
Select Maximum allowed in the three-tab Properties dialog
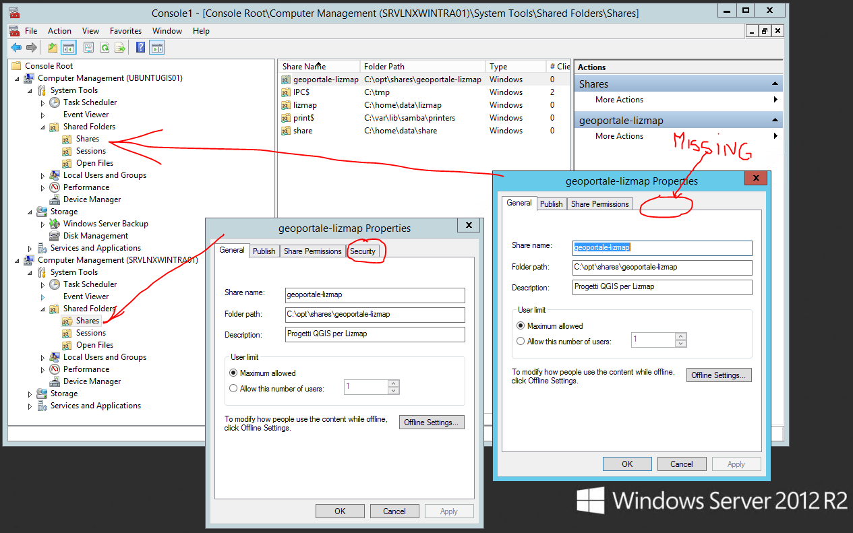coord(521,326)
